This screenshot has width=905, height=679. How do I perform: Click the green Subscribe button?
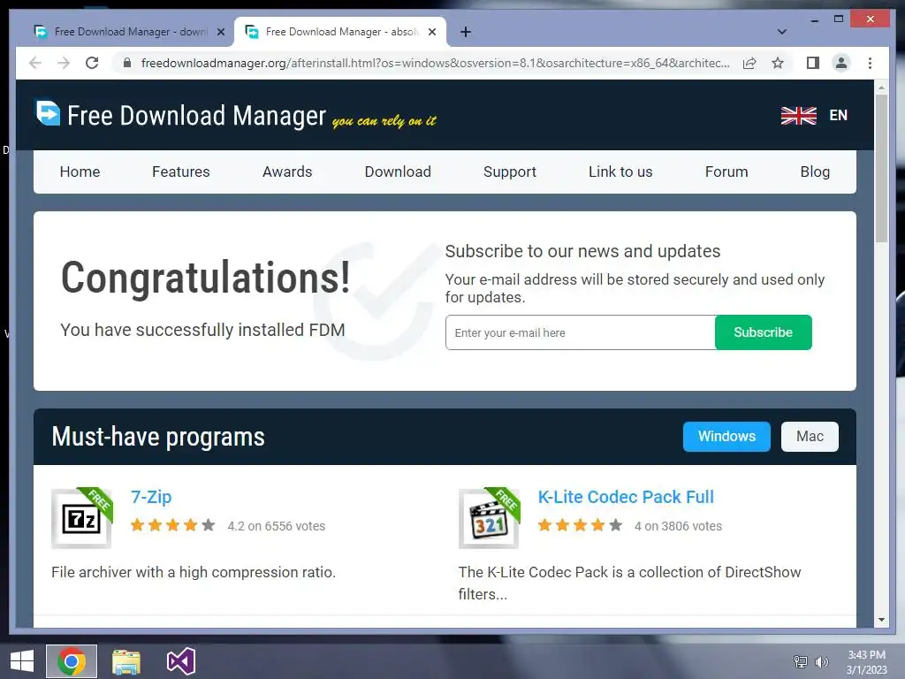coord(763,332)
